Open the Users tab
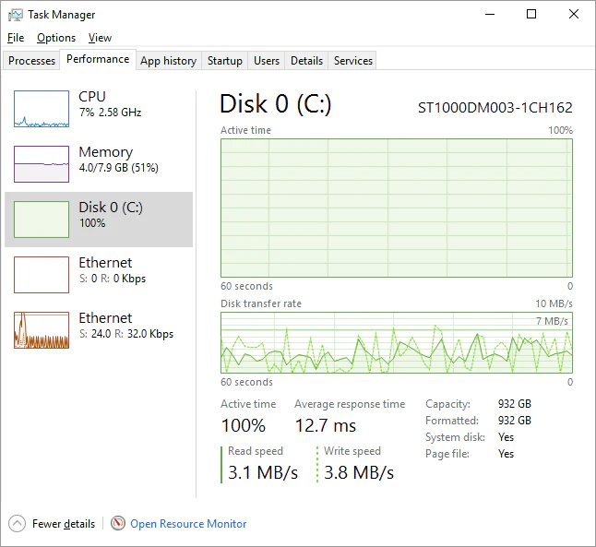This screenshot has width=596, height=547. [267, 61]
